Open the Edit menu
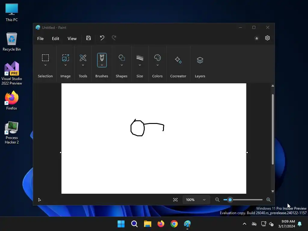The image size is (308, 231). [x=56, y=38]
